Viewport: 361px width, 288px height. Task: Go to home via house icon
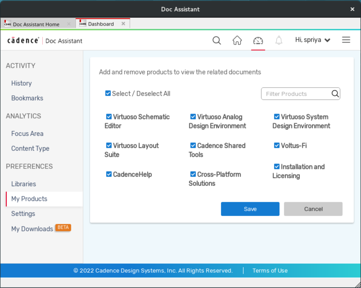(237, 40)
